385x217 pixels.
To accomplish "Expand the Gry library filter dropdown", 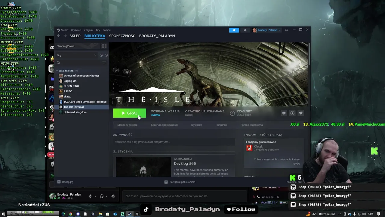I will coord(76,55).
